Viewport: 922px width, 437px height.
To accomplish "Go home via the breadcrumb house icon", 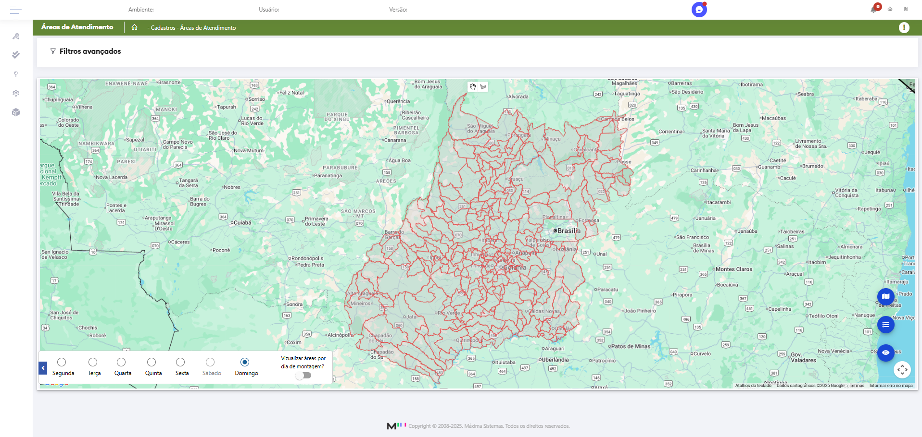I will (x=135, y=27).
